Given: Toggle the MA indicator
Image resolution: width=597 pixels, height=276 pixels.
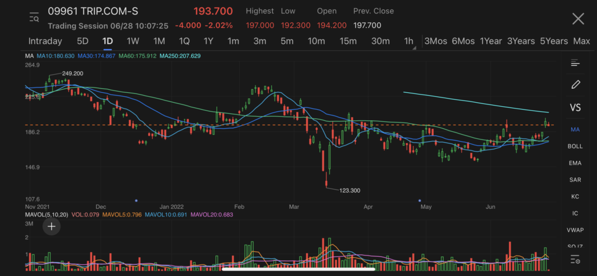Looking at the screenshot, I should [x=575, y=130].
